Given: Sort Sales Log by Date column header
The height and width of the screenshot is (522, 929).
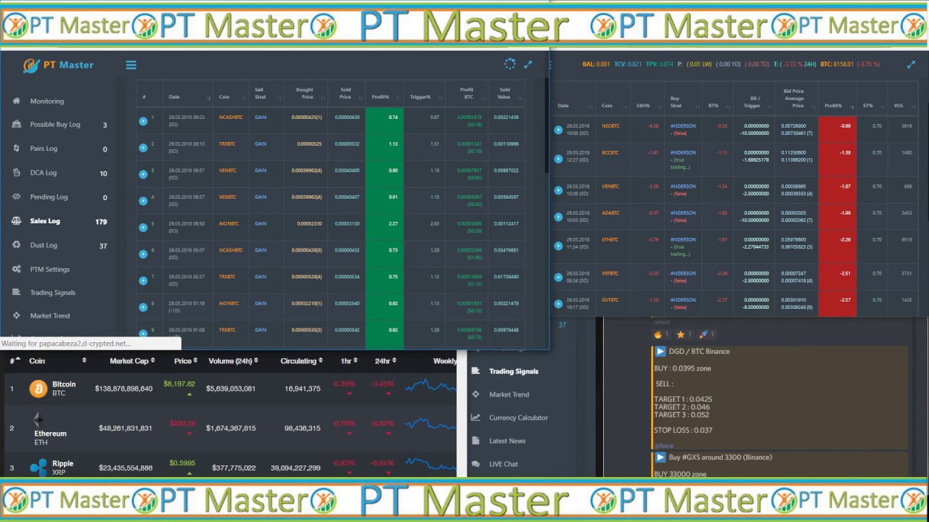Looking at the screenshot, I should (189, 96).
